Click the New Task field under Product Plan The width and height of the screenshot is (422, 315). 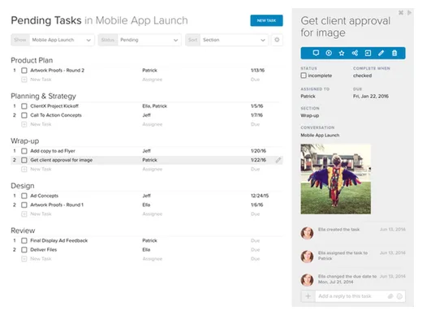point(41,80)
